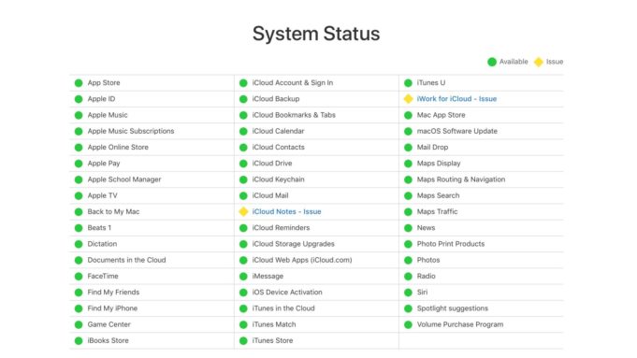The image size is (637, 358).
Task: Click the green status dot for FaceTime
Action: pos(79,277)
